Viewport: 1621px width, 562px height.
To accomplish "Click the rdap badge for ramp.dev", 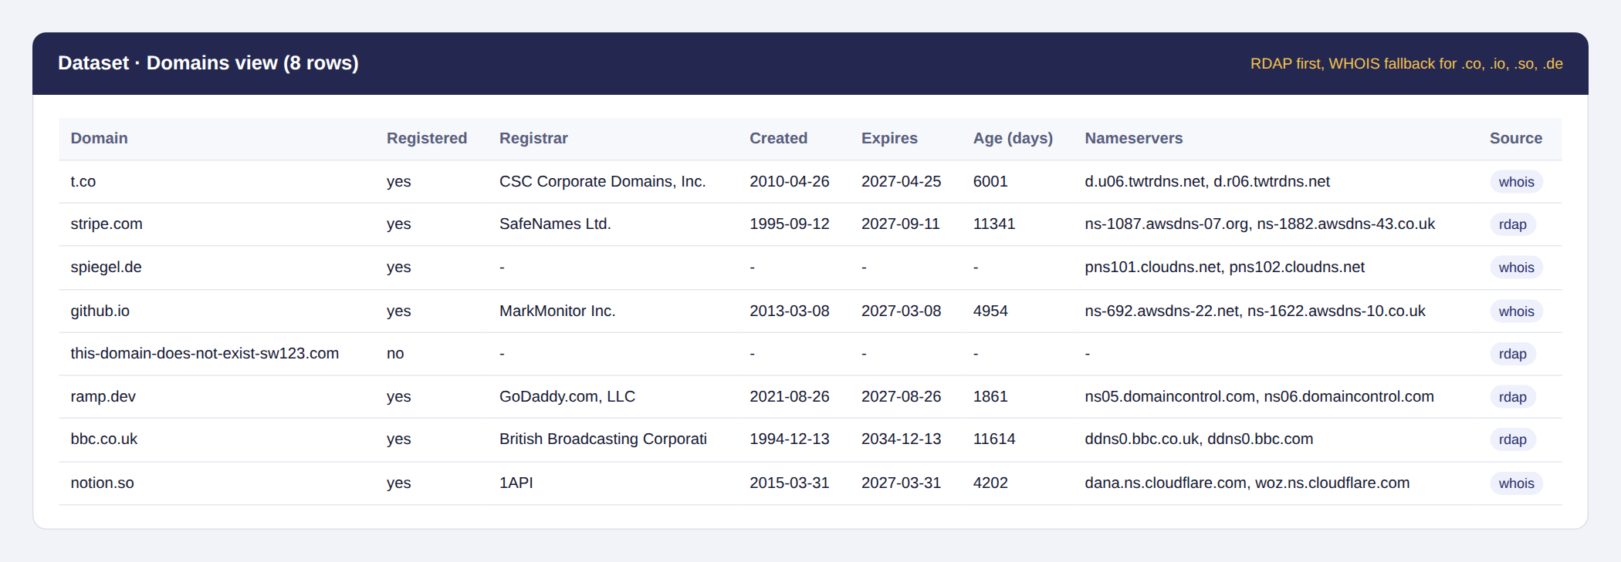I will coord(1512,397).
